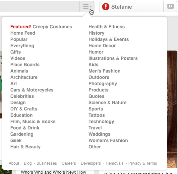Open the Tattoos category
The width and height of the screenshot is (178, 174).
coord(96,115)
